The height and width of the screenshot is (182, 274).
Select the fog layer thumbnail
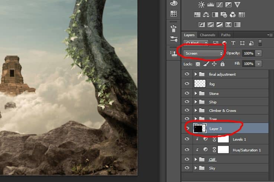tap(200, 84)
